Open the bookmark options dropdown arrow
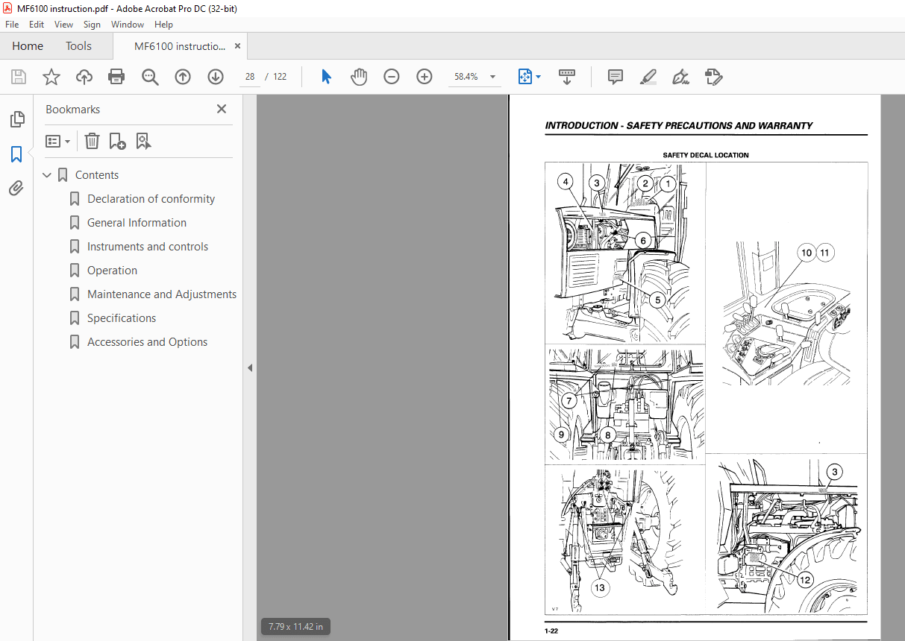 pyautogui.click(x=69, y=141)
